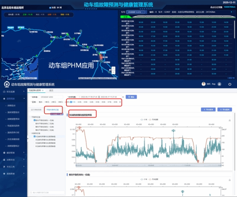Click the first chart's download icon

(x=230, y=120)
